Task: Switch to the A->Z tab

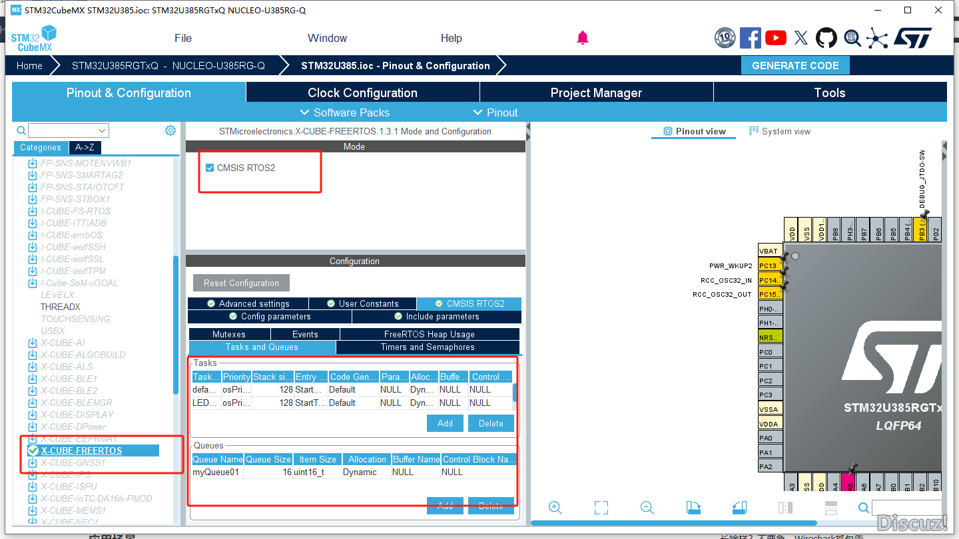Action: [85, 148]
